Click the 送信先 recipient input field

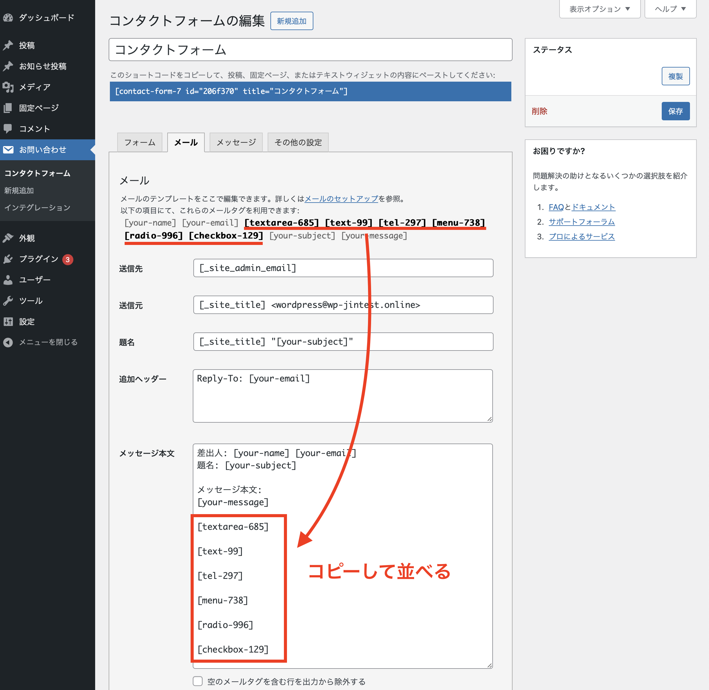343,268
